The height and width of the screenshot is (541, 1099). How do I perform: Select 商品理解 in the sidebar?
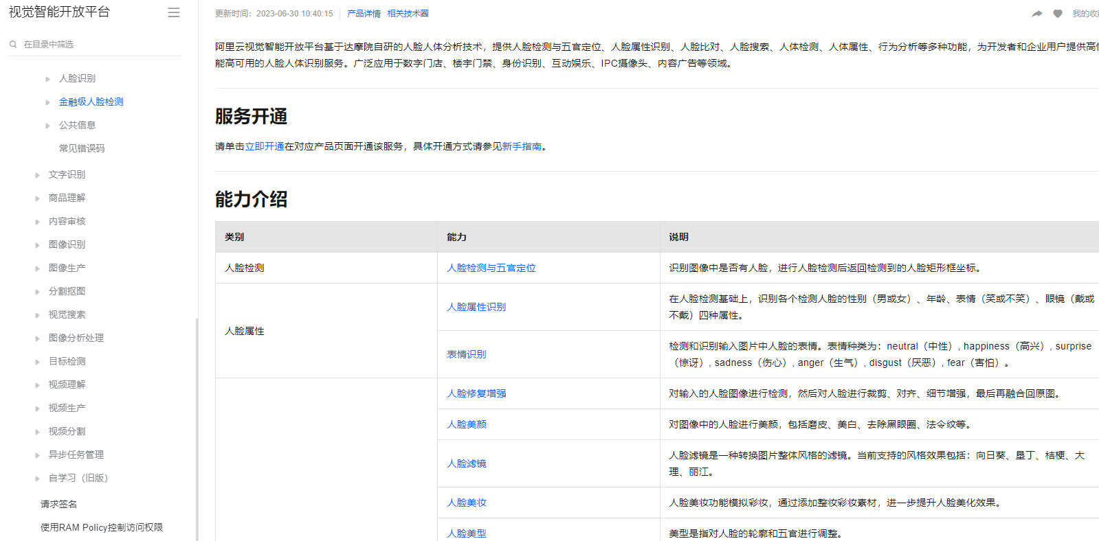point(67,198)
